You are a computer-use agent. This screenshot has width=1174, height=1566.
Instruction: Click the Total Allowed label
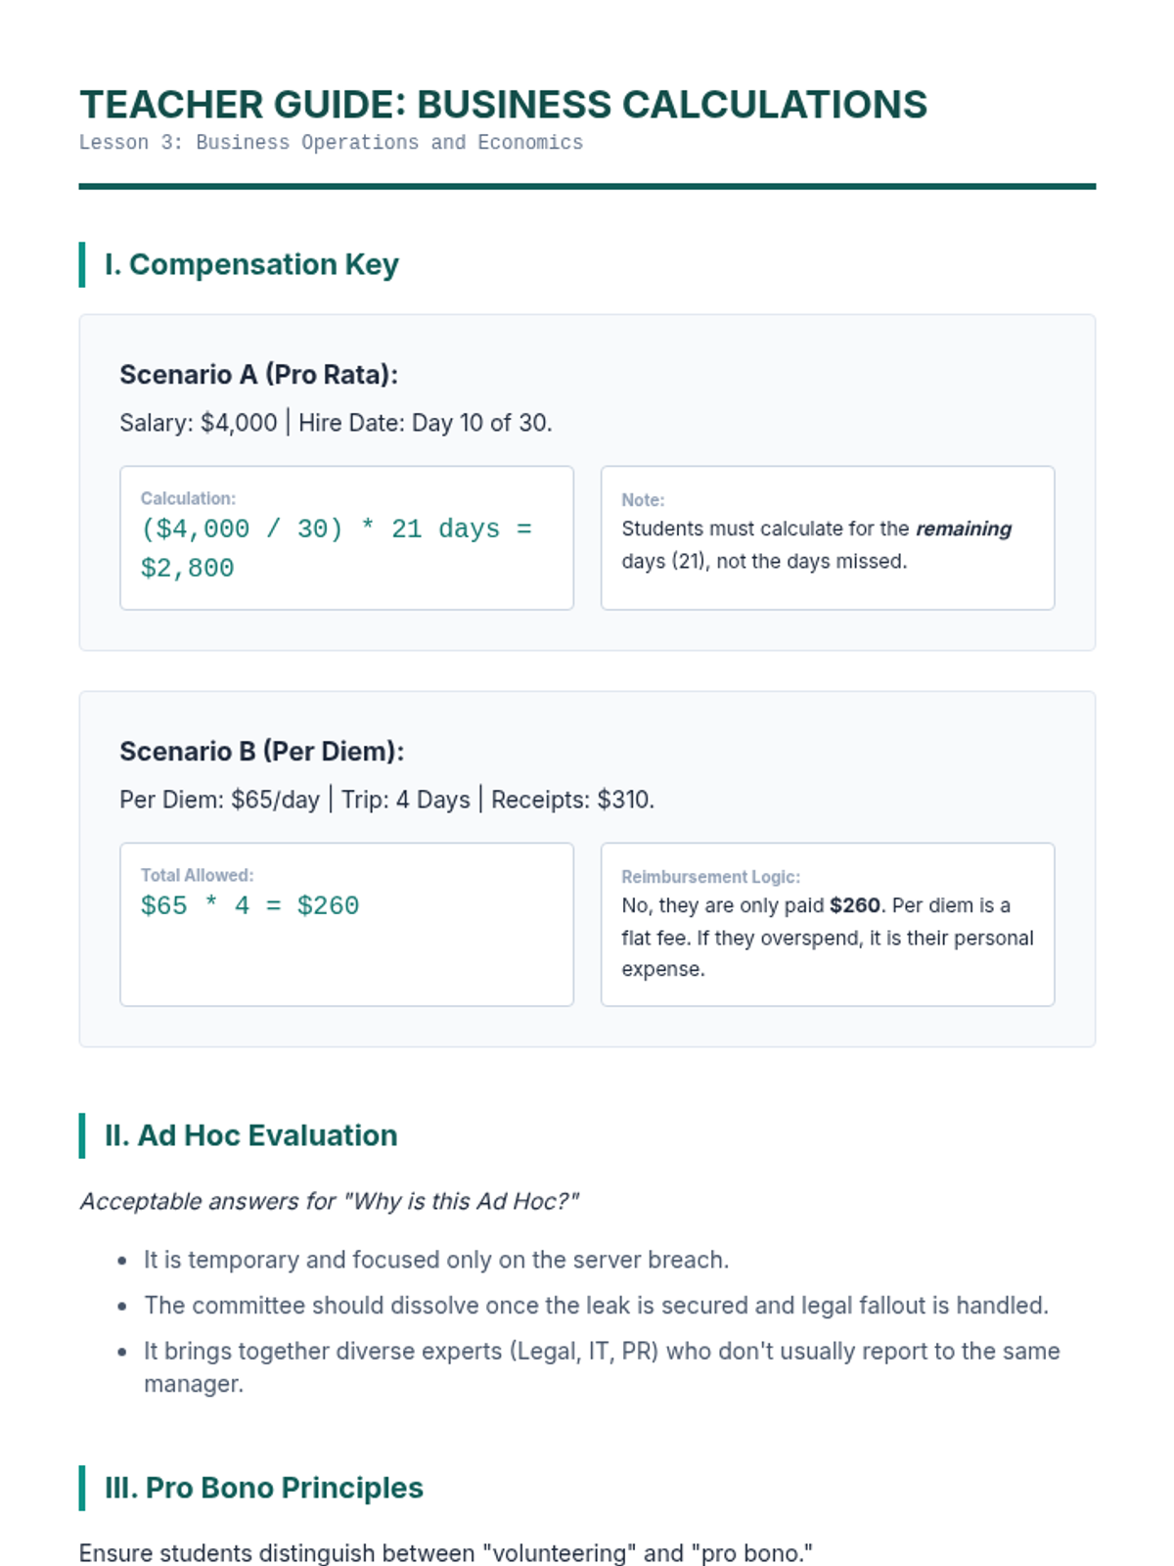pos(197,875)
